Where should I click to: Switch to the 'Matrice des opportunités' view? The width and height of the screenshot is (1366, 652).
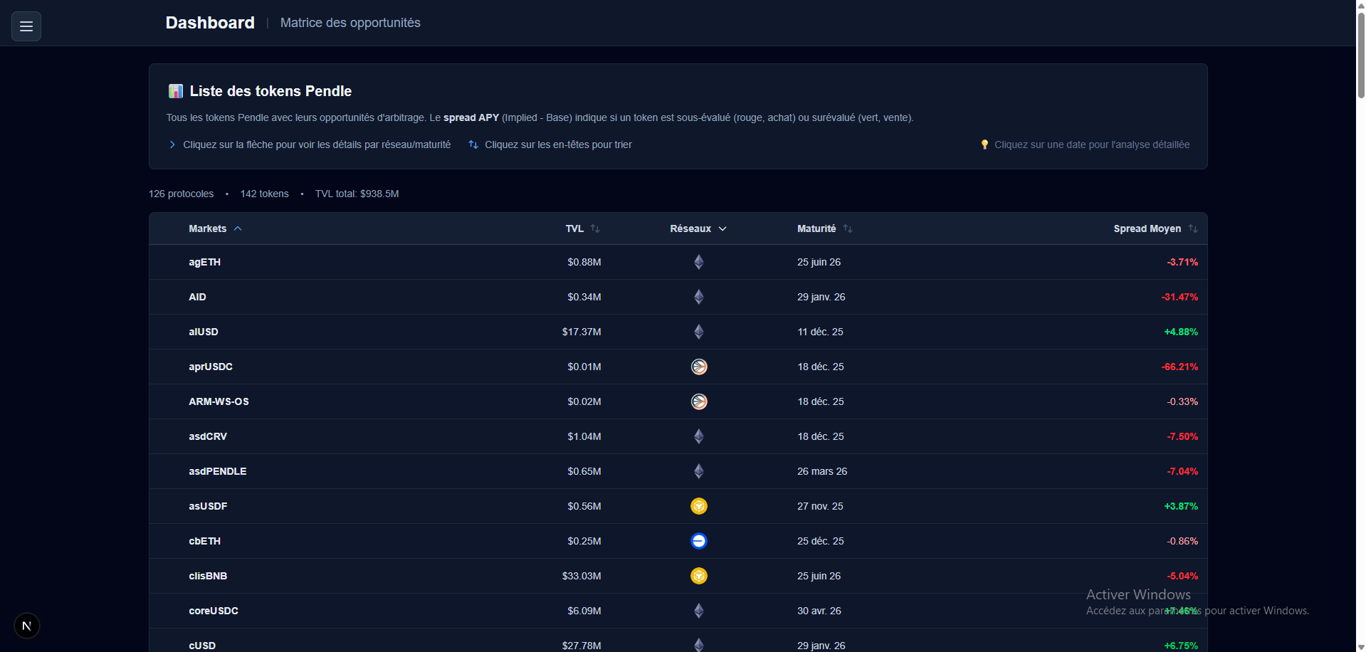point(350,23)
